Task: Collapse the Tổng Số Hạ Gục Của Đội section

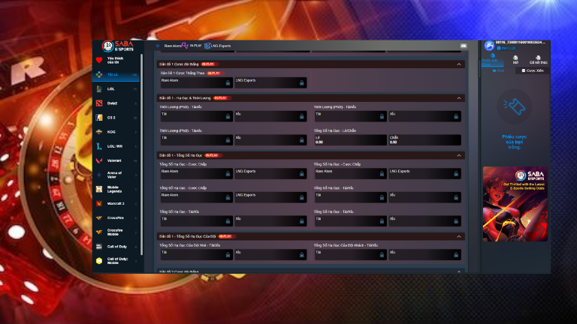Action: point(459,236)
